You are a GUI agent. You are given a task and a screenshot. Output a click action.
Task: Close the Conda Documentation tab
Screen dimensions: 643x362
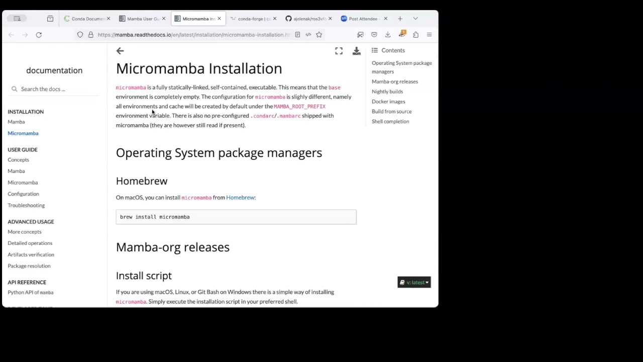[108, 19]
